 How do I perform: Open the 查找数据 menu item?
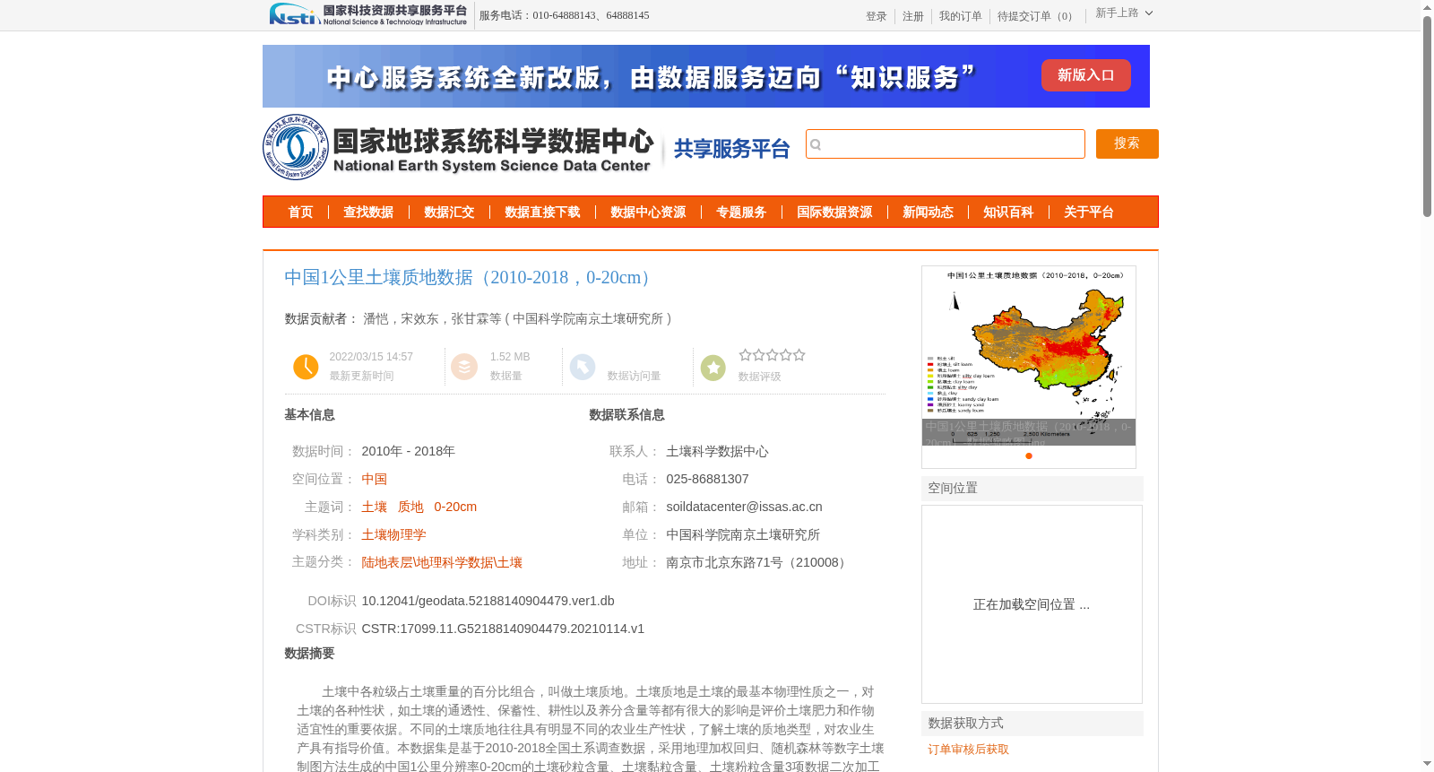coord(368,213)
